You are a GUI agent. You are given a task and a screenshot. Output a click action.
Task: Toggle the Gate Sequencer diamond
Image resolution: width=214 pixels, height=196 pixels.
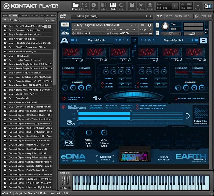(x=63, y=107)
